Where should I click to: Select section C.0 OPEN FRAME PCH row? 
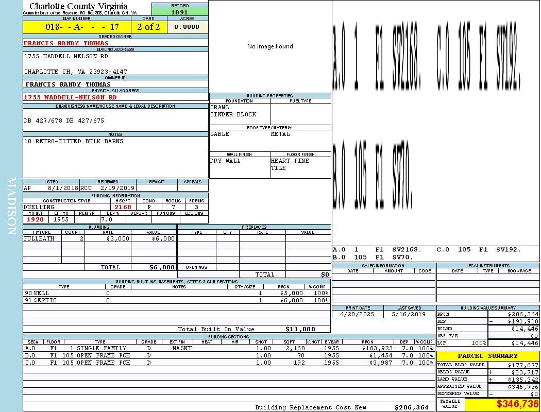(229, 363)
